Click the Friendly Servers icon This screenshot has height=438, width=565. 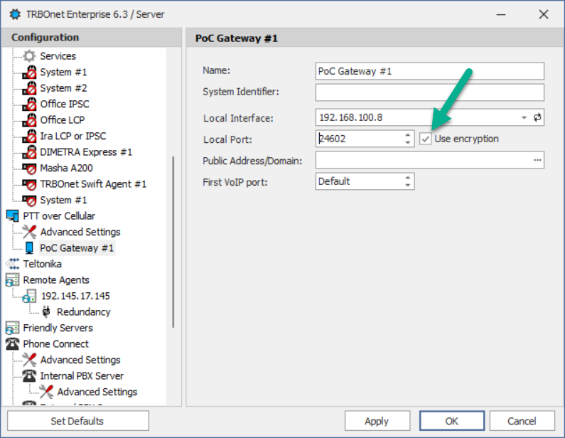click(x=12, y=328)
